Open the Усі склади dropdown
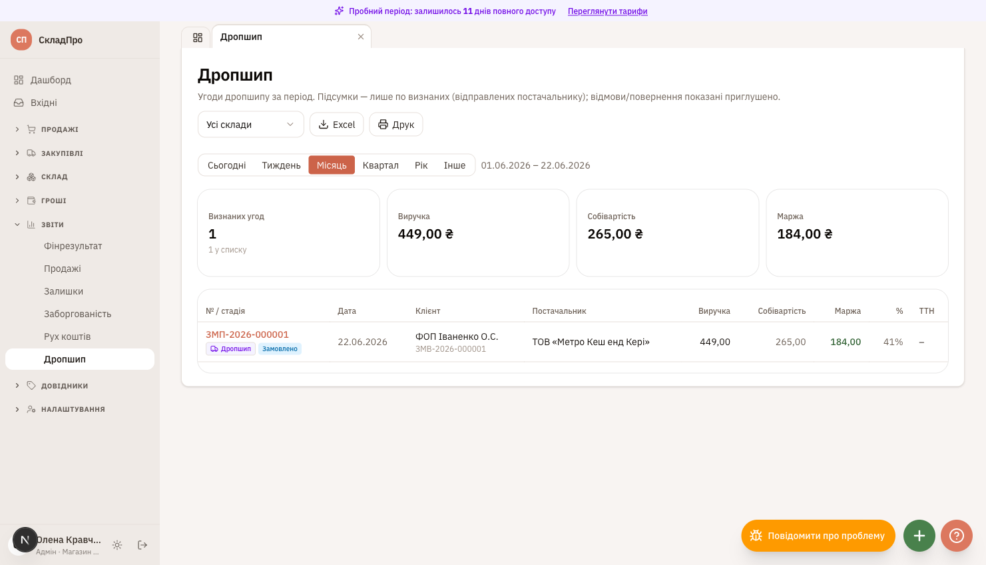 click(x=251, y=125)
